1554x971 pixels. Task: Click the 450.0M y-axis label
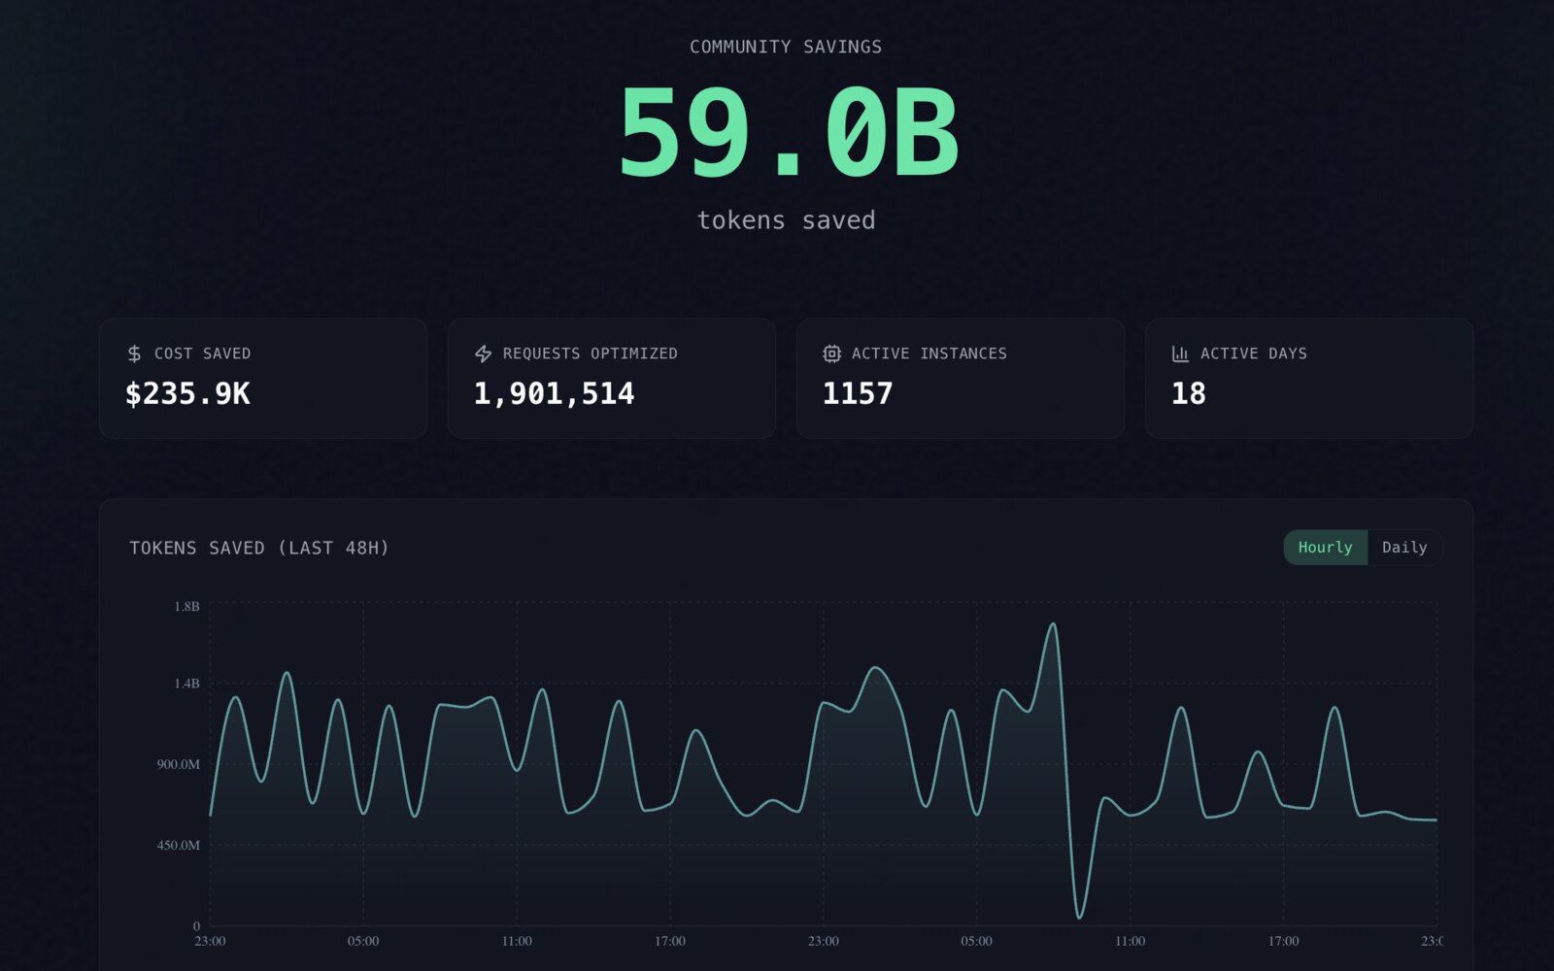pyautogui.click(x=179, y=845)
